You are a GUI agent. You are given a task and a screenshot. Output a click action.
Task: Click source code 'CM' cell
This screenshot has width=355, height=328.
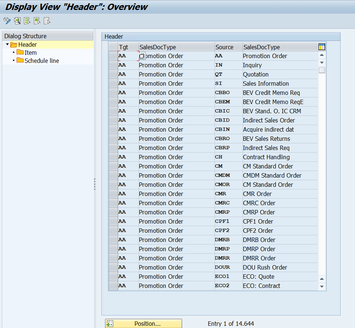[x=228, y=166]
